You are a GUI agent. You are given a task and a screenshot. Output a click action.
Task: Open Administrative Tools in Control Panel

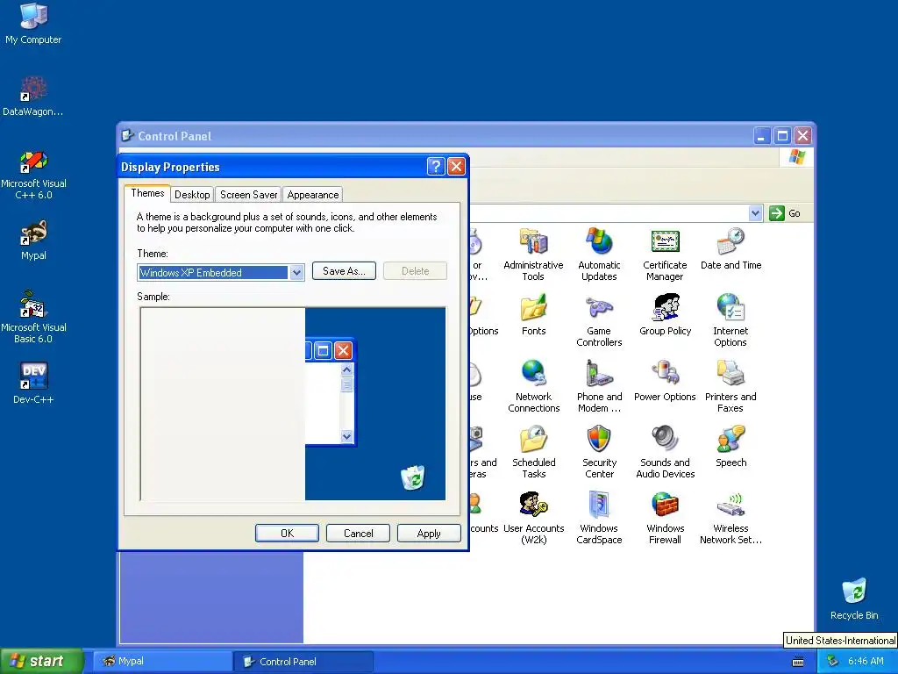click(x=533, y=254)
